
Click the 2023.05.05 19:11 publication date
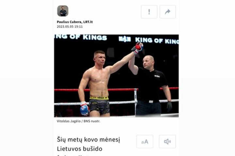(x=70, y=27)
